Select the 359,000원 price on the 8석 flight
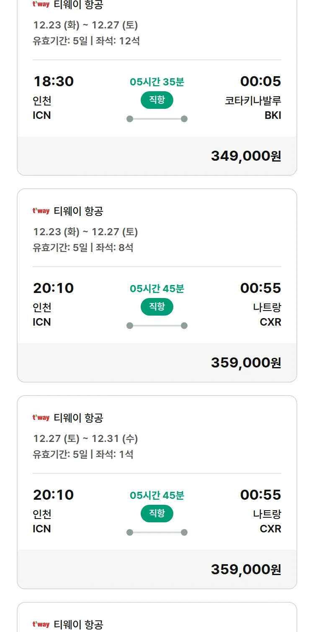This screenshot has height=632, width=314. pos(246,362)
